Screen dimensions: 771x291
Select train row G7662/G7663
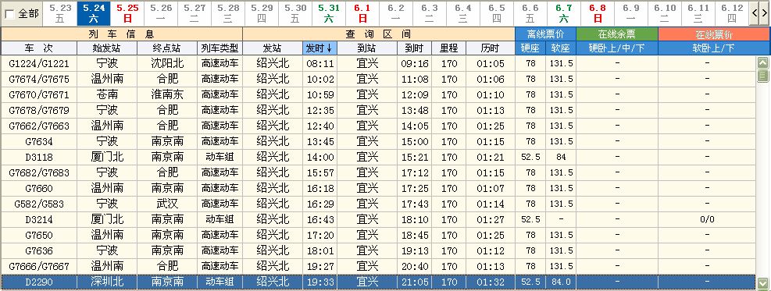[x=378, y=126]
